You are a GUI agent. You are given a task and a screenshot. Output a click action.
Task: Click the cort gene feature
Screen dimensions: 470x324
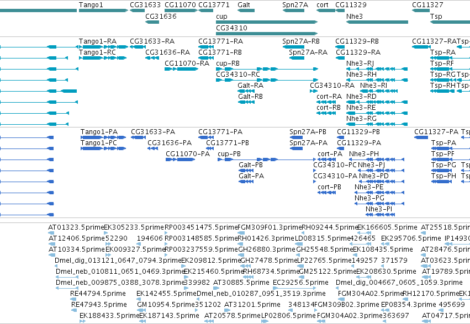326,10
